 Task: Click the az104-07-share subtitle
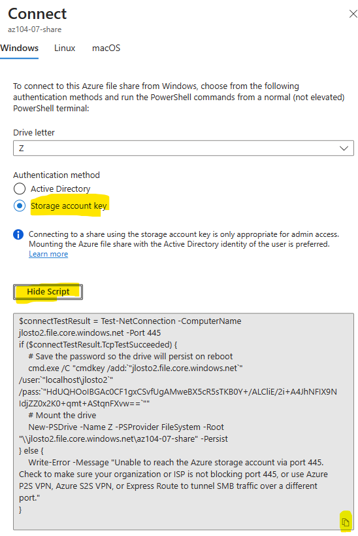(x=35, y=29)
